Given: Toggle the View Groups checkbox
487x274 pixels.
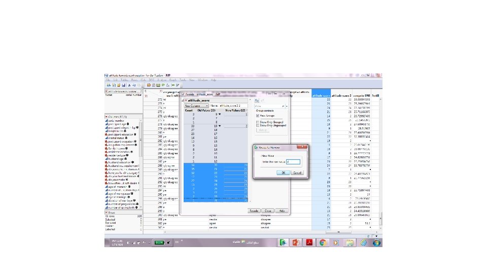Looking at the screenshot, I should pyautogui.click(x=258, y=116).
